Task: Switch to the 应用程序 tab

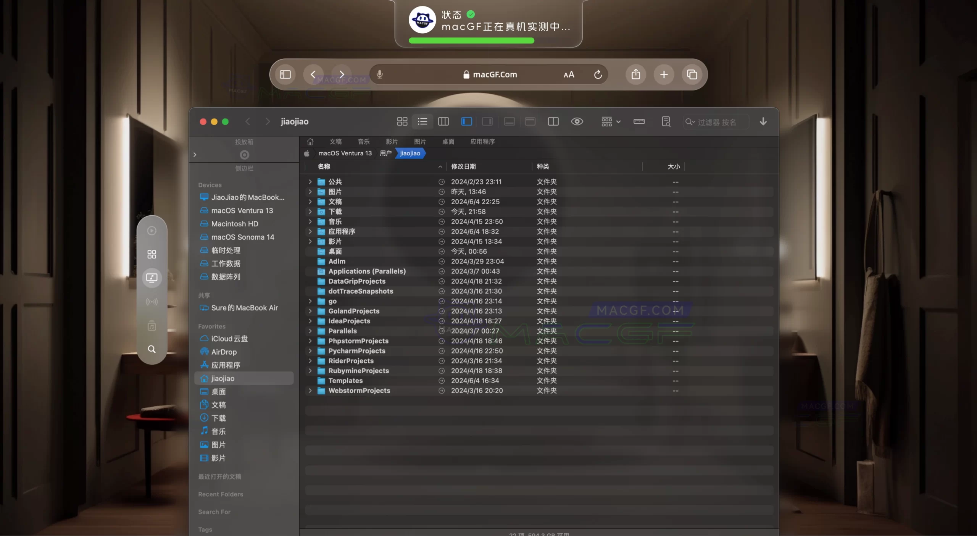Action: pyautogui.click(x=482, y=142)
